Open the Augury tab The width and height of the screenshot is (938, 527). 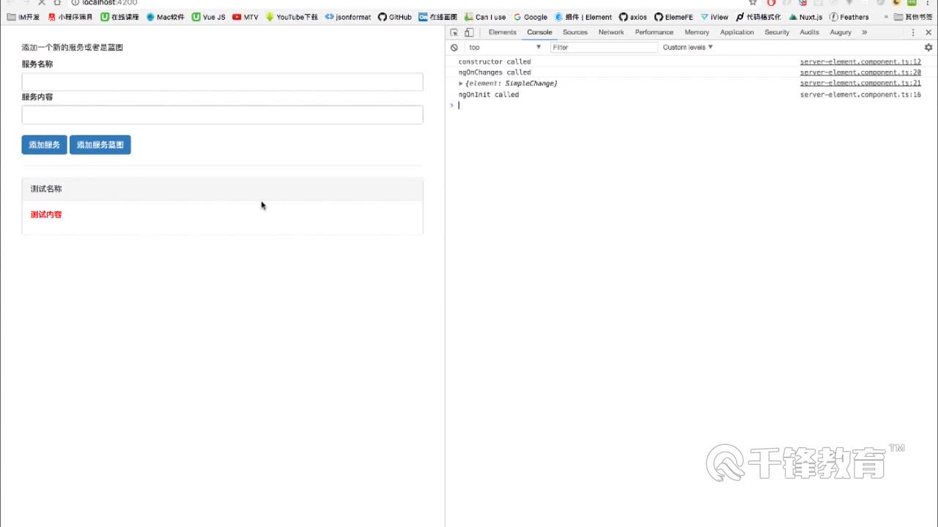[841, 32]
